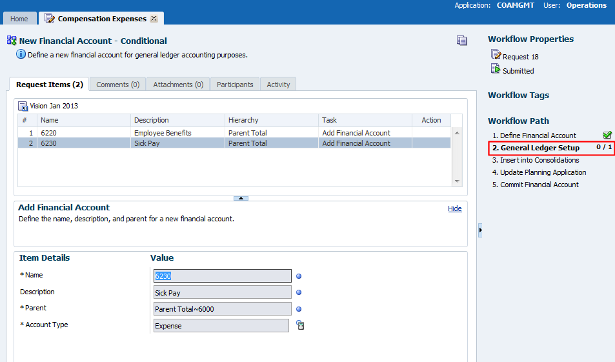Image resolution: width=615 pixels, height=362 pixels.
Task: Switch to the Comments (0) tab
Action: (x=117, y=85)
